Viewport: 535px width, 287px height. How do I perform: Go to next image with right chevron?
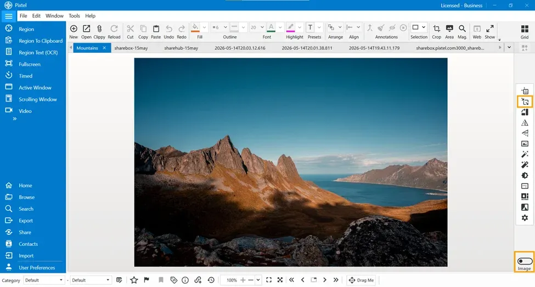click(x=325, y=280)
